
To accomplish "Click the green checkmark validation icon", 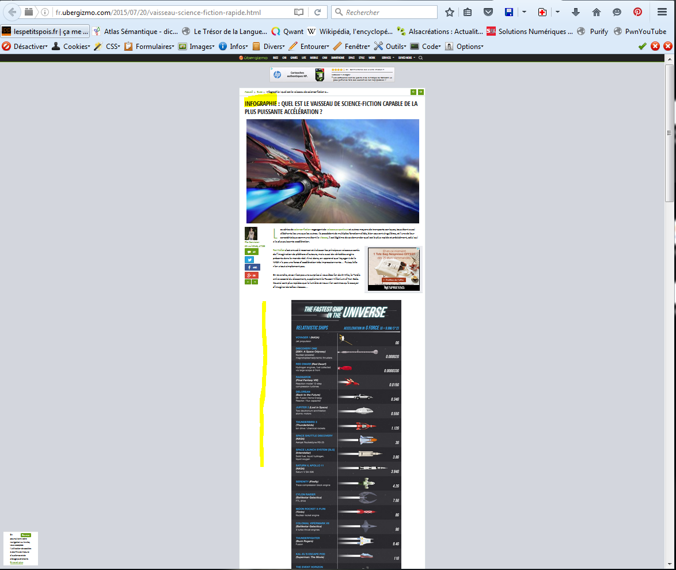I will (643, 46).
